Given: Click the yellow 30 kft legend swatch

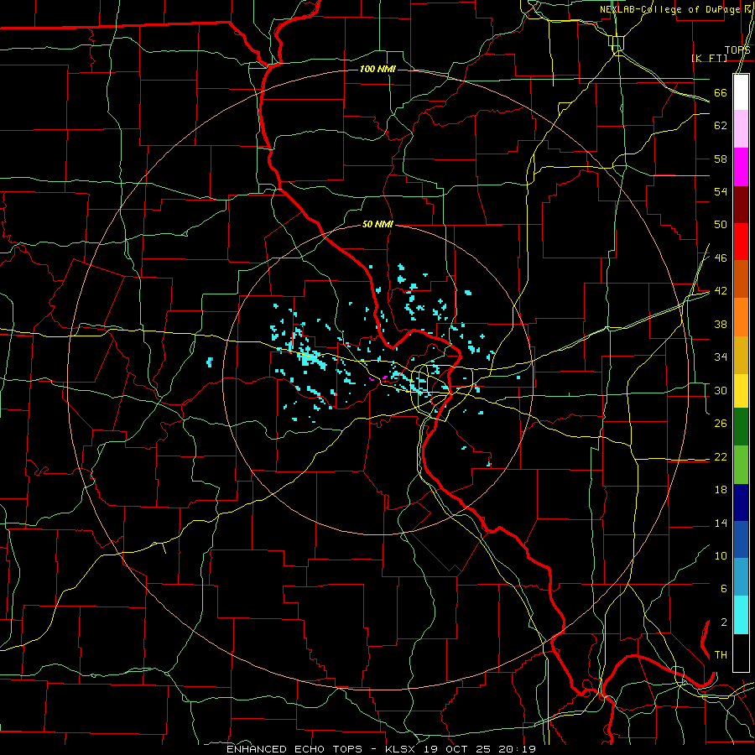Looking at the screenshot, I should point(741,390).
